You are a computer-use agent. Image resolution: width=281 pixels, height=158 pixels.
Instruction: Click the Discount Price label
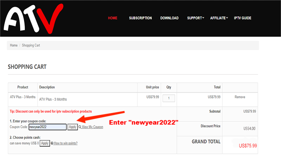[x=211, y=126]
